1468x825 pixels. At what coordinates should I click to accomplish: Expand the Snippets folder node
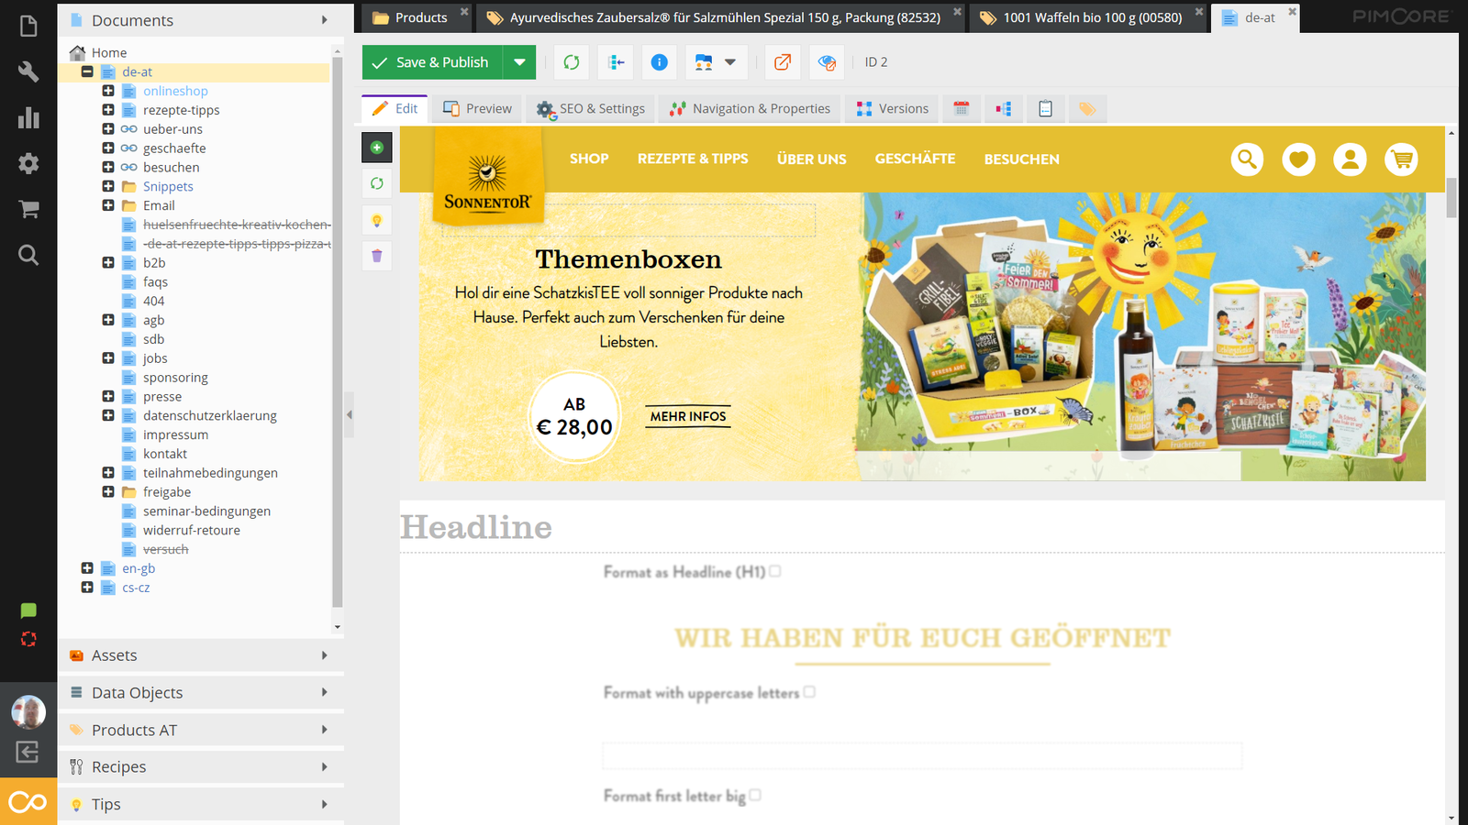tap(108, 186)
